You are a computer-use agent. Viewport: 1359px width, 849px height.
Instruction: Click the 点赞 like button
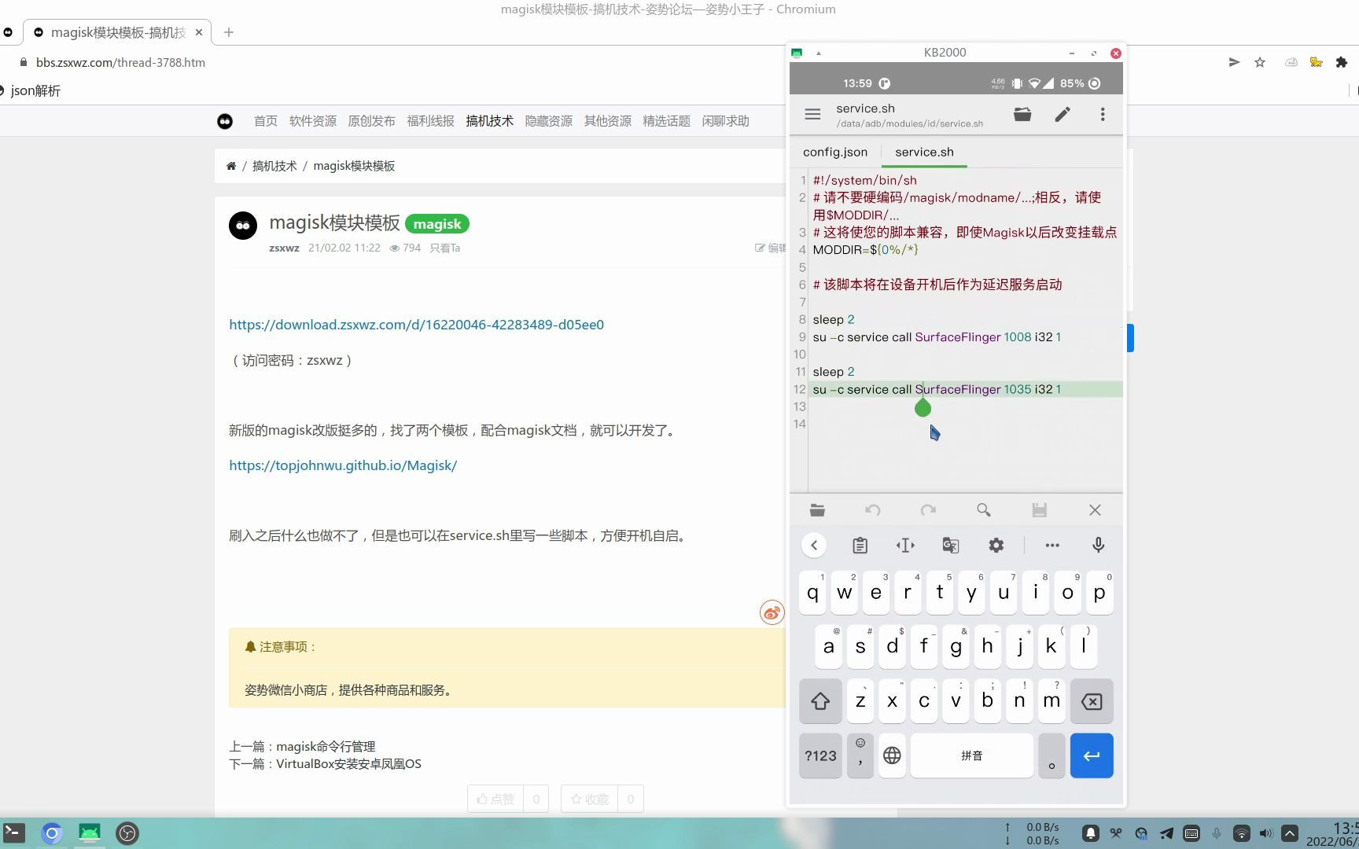495,799
